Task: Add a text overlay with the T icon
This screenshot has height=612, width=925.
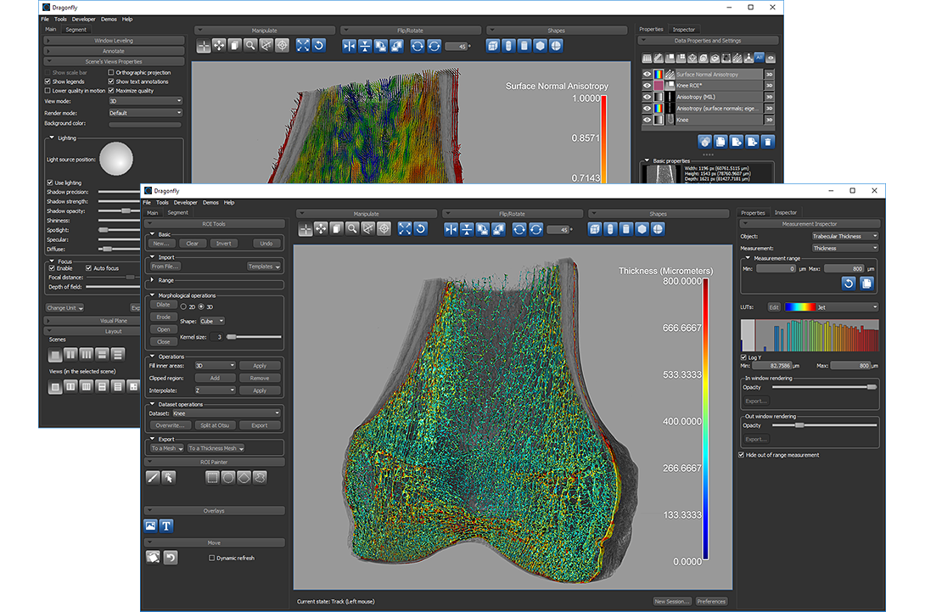Action: pyautogui.click(x=167, y=525)
